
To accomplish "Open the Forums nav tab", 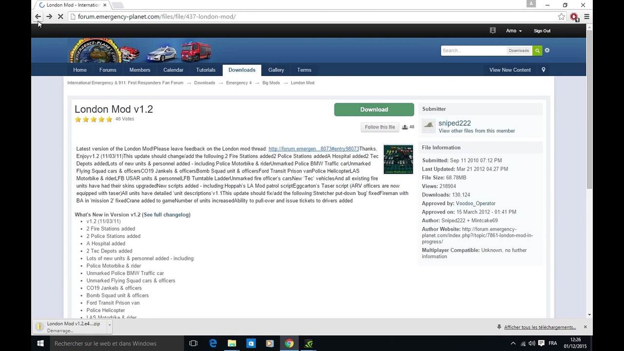I will [108, 70].
